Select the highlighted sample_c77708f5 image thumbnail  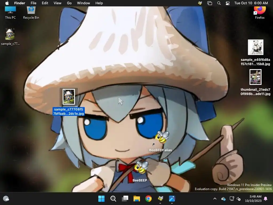point(69,97)
